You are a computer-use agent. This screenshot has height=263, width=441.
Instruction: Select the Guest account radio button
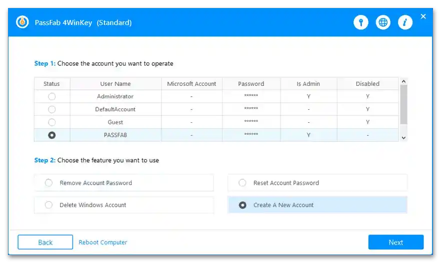(x=52, y=122)
